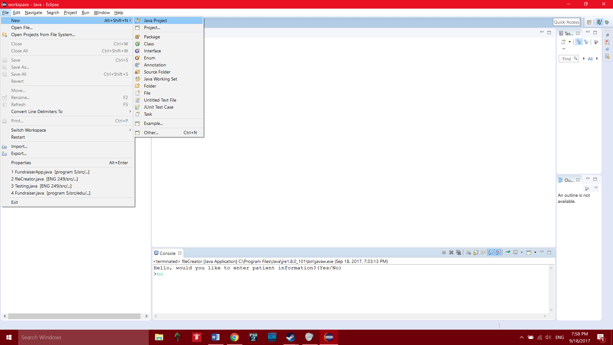
Task: Open recent file Fundraiser.java
Action: [x=51, y=193]
